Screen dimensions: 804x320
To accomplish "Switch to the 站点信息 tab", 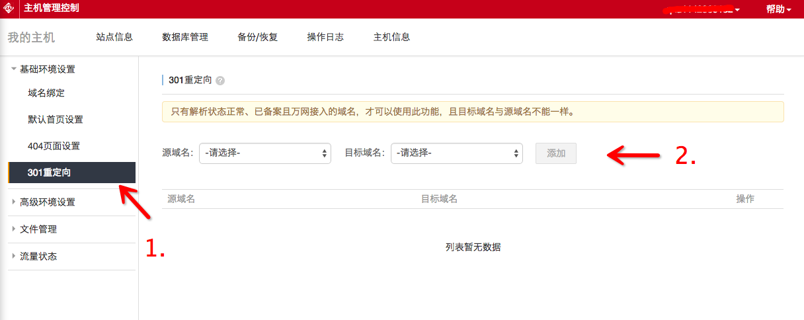I will click(x=114, y=37).
